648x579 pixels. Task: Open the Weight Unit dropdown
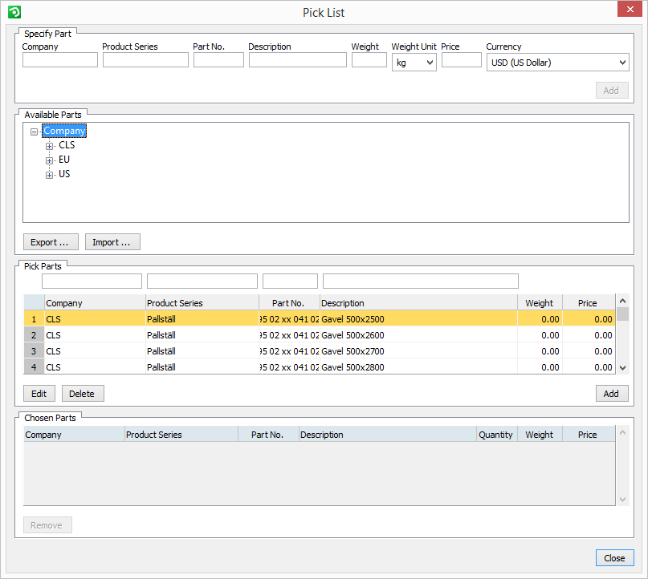(414, 63)
